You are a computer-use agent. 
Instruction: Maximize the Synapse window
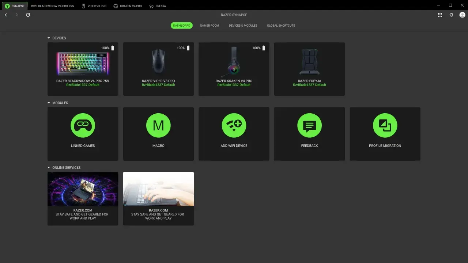point(450,5)
